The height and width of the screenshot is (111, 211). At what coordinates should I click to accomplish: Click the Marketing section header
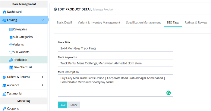click(x=24, y=101)
